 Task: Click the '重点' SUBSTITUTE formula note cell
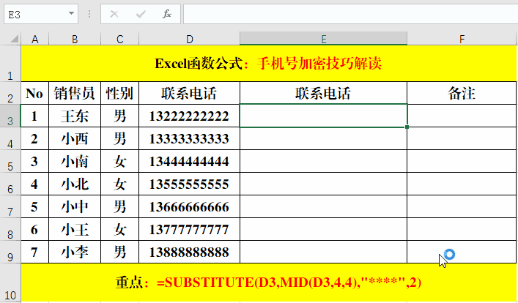(269, 283)
